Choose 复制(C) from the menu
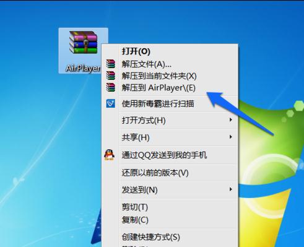 click(170, 220)
